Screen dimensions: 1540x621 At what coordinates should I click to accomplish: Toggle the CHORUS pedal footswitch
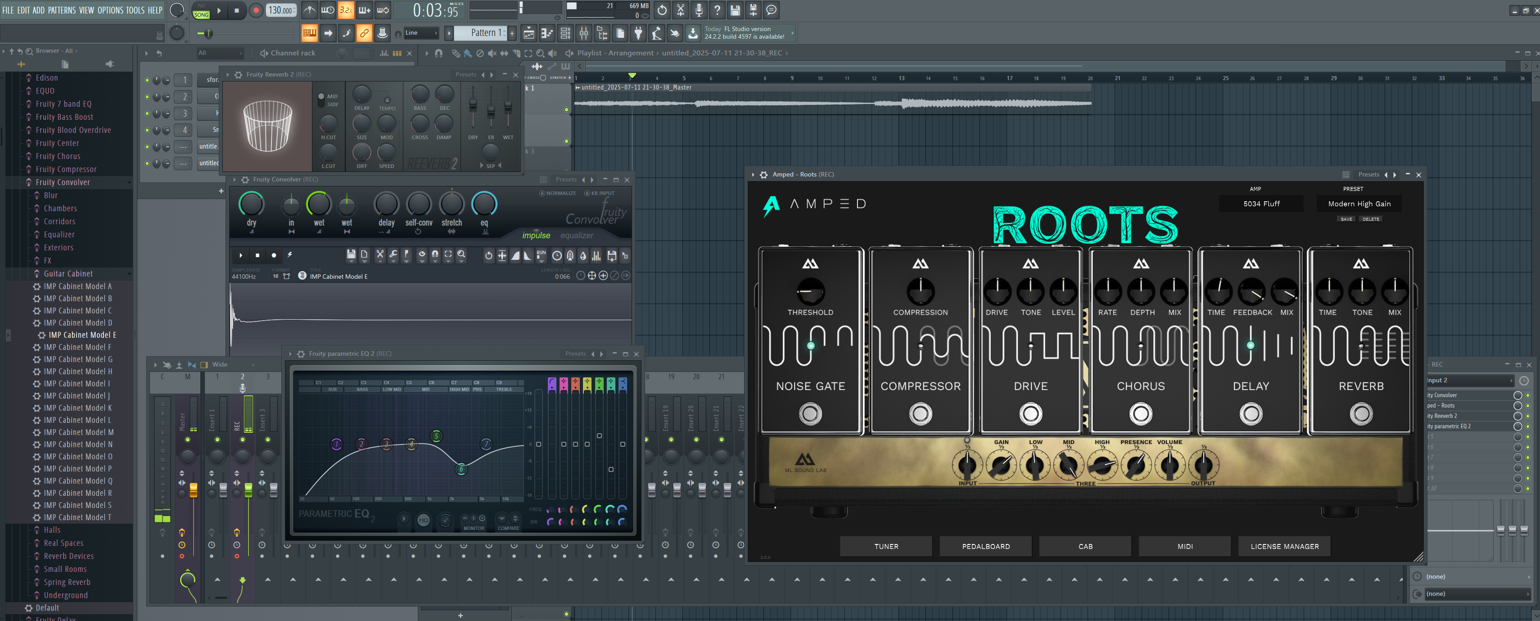coord(1141,414)
